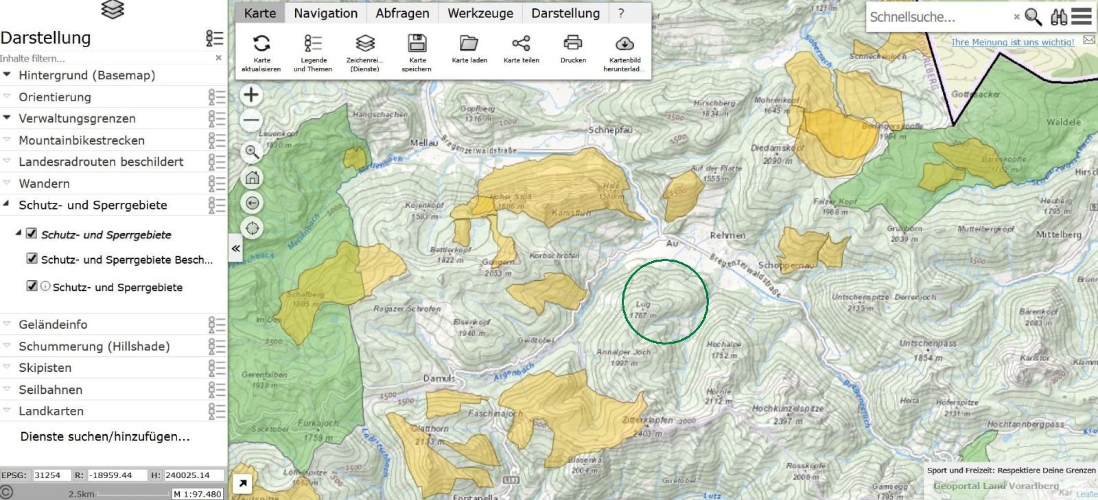
Task: Click Dienste suchen/hinzufügen...
Action: (x=105, y=436)
